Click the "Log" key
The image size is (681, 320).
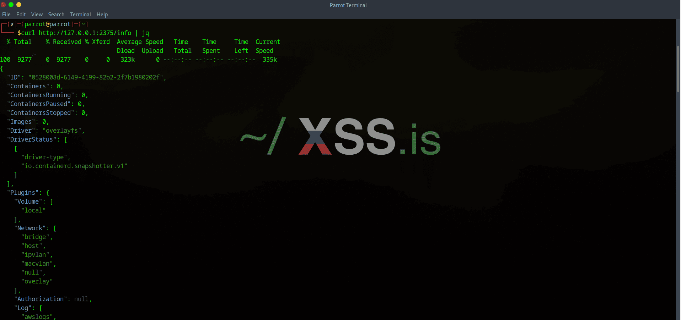point(23,308)
